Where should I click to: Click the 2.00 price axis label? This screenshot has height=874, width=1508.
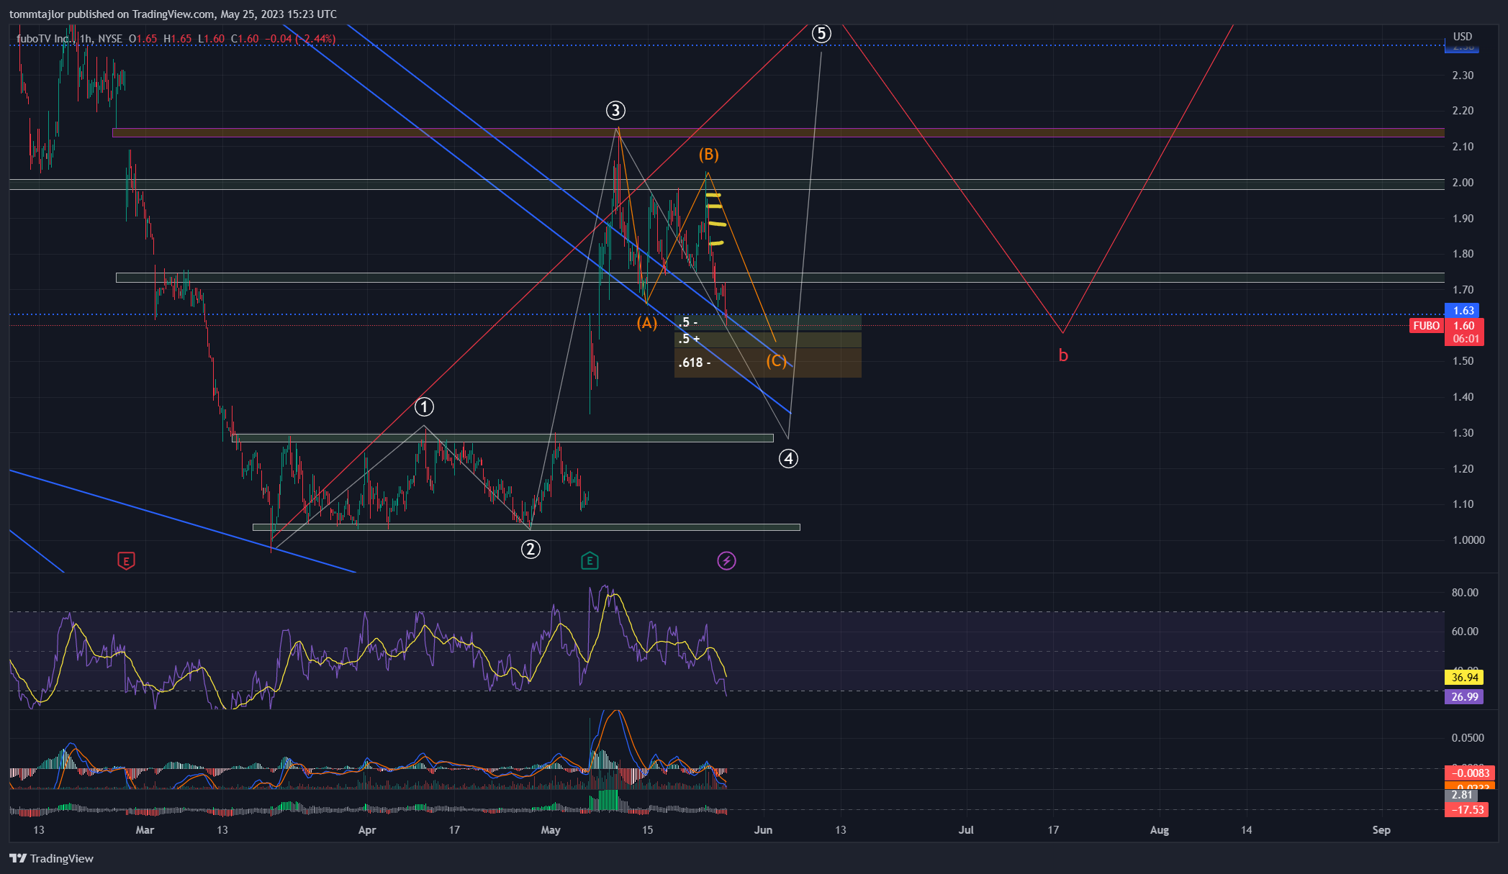coord(1463,183)
